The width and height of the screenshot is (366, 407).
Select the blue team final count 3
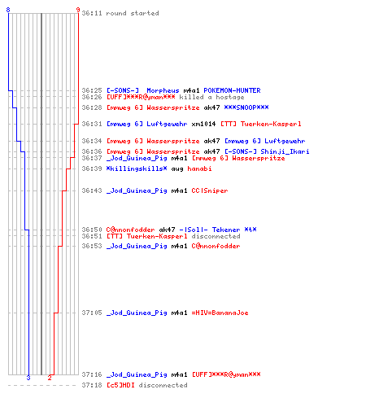click(28, 378)
